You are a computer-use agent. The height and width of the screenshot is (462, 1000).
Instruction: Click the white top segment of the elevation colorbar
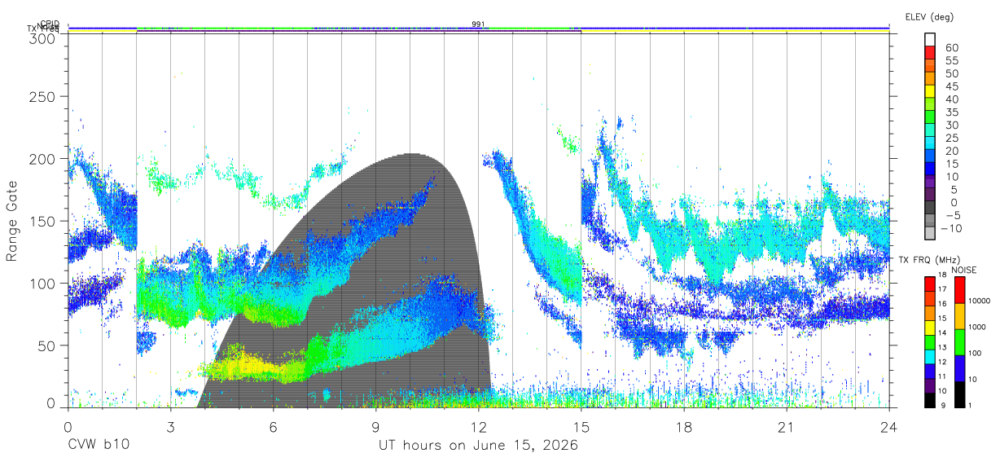[x=930, y=40]
